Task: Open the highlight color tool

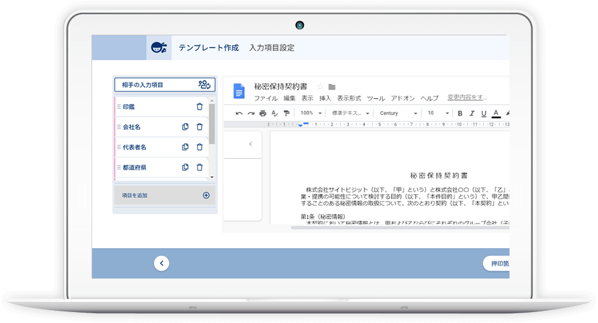Action: click(x=507, y=113)
